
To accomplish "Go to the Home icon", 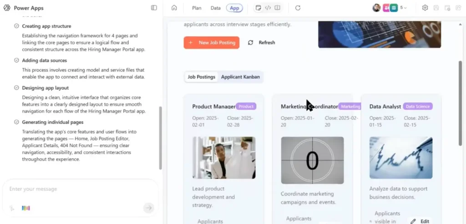I will coord(174,8).
